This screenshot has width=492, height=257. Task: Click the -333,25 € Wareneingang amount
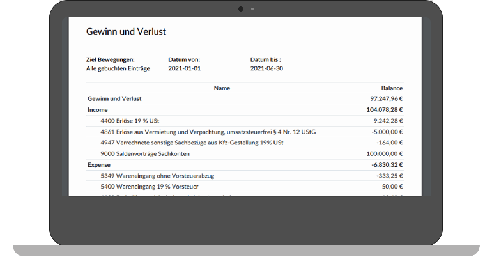point(392,175)
